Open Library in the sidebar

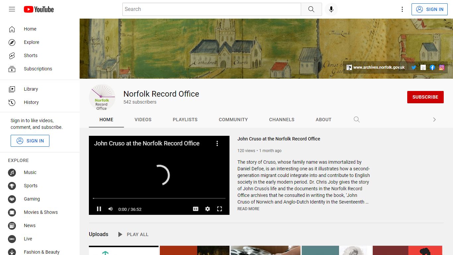pos(40,89)
